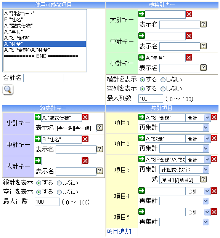
Task: Click green arrow for 項目4
Action: coord(141,191)
